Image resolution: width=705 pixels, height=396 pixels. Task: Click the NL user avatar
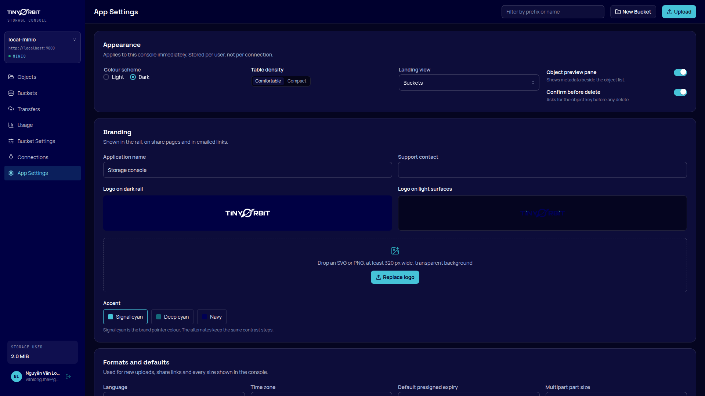click(x=17, y=377)
